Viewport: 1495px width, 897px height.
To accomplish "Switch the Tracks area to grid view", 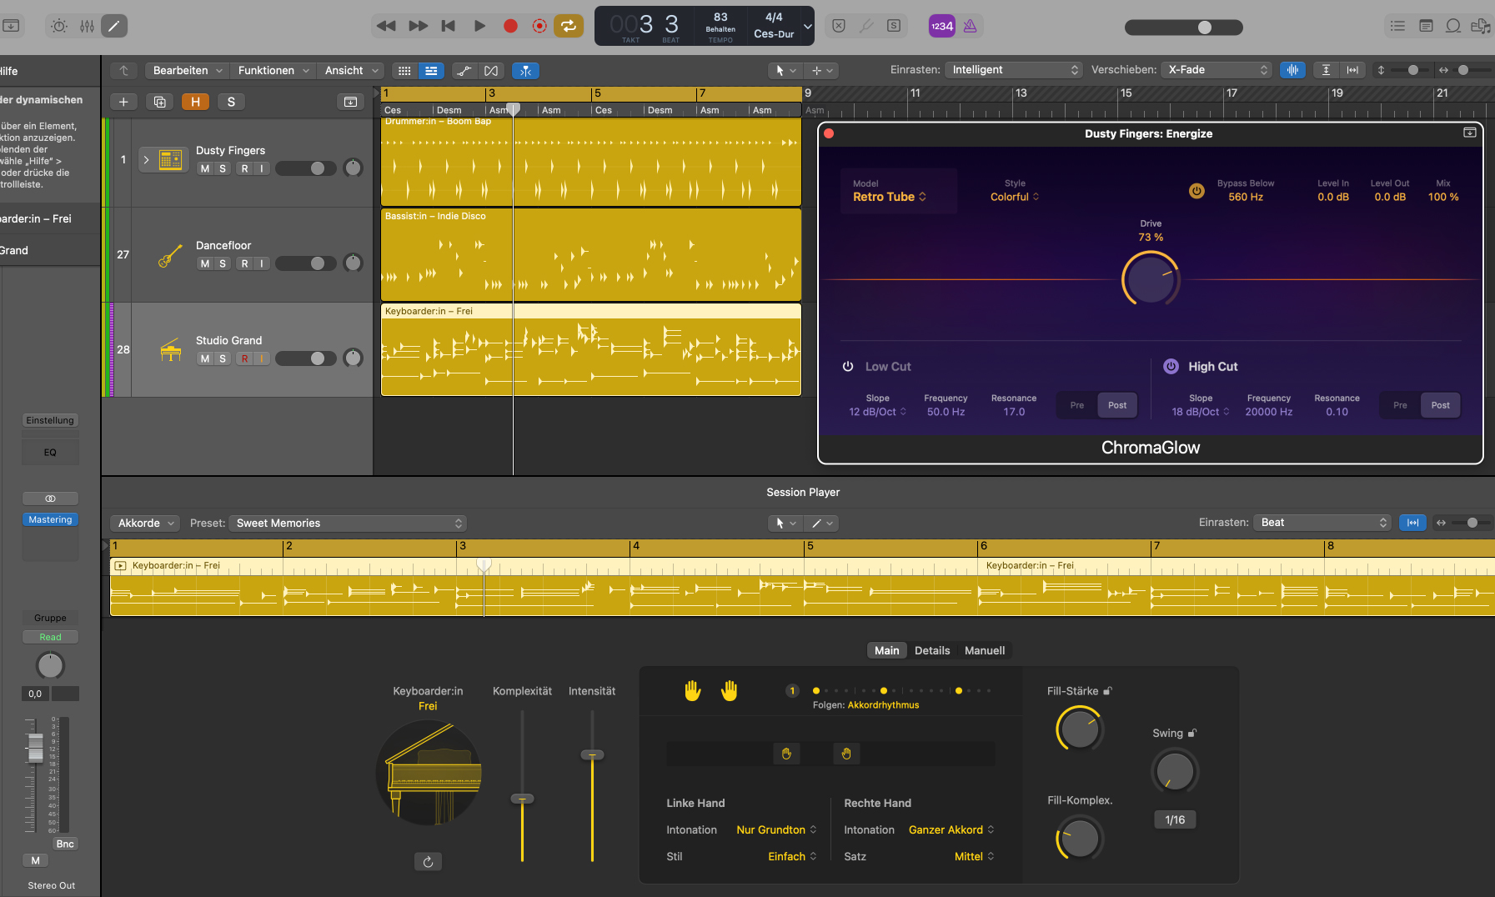I will (404, 70).
